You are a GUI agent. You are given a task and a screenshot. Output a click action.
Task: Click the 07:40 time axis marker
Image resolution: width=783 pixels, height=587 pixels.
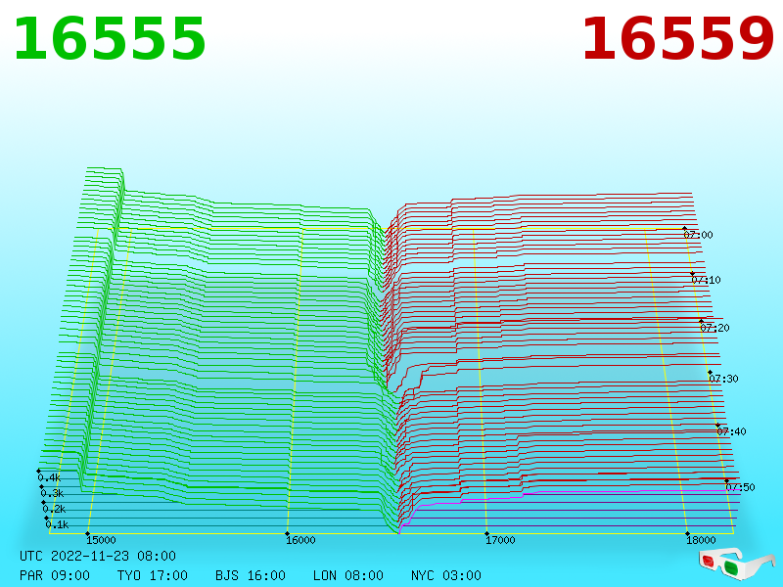(731, 431)
